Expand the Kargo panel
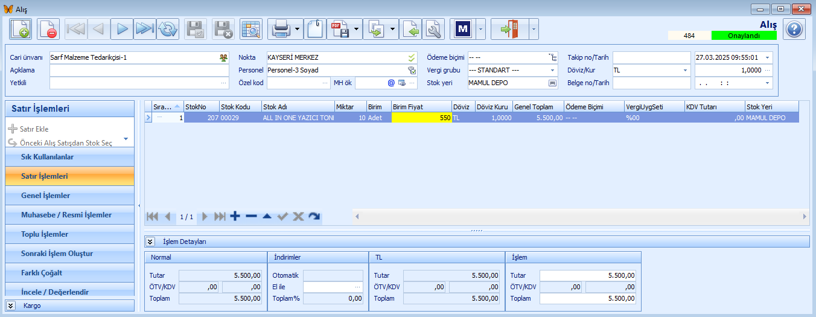 coord(11,306)
